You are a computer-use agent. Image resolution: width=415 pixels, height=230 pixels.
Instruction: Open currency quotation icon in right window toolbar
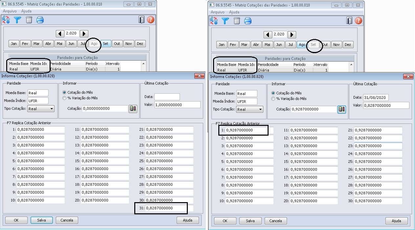(214, 21)
